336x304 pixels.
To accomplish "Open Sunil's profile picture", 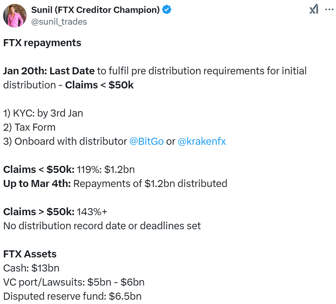I will pos(15,16).
